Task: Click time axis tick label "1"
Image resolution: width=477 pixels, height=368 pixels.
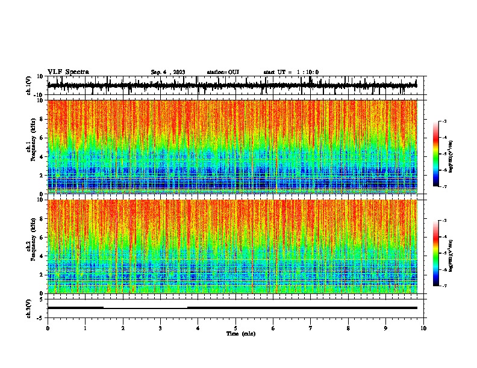Action: click(85, 328)
